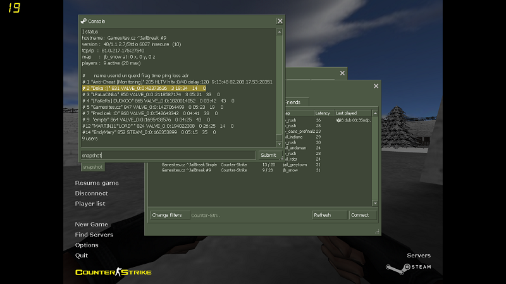Start a New Game

pos(91,225)
